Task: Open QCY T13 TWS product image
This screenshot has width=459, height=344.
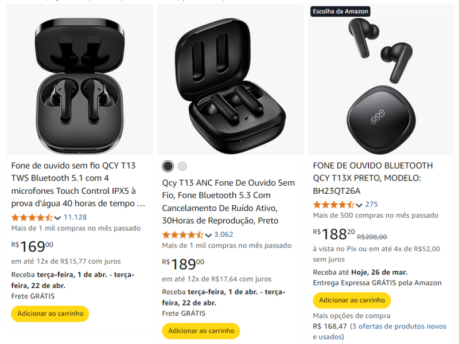Action: 79,79
